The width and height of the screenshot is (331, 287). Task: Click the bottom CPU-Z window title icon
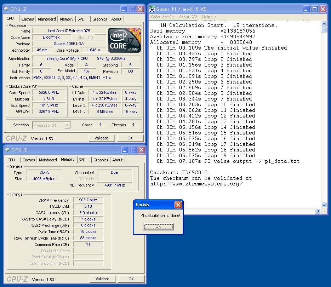coord(7,150)
